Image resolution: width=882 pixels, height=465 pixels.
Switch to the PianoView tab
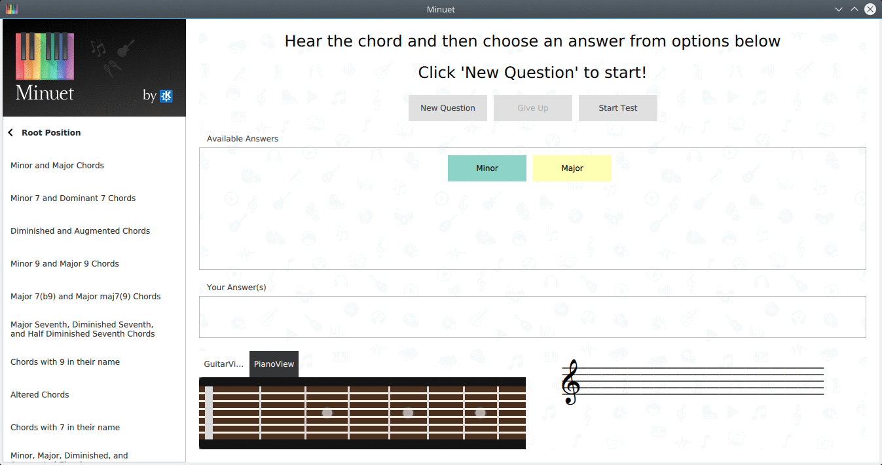[274, 364]
